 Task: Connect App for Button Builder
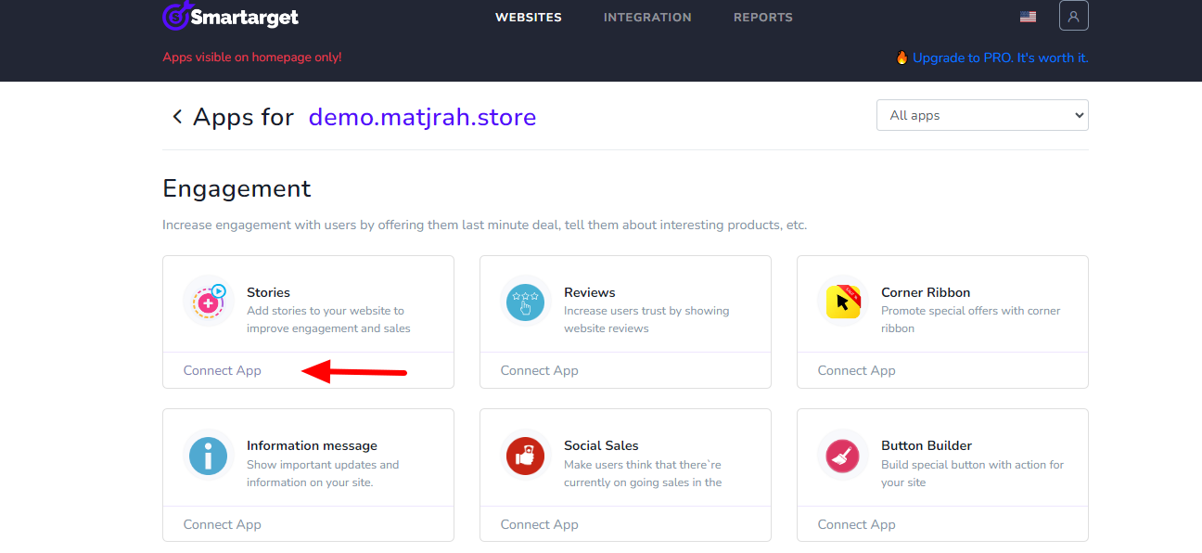pos(857,524)
